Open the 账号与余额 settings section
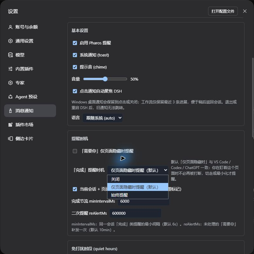 coord(30,27)
